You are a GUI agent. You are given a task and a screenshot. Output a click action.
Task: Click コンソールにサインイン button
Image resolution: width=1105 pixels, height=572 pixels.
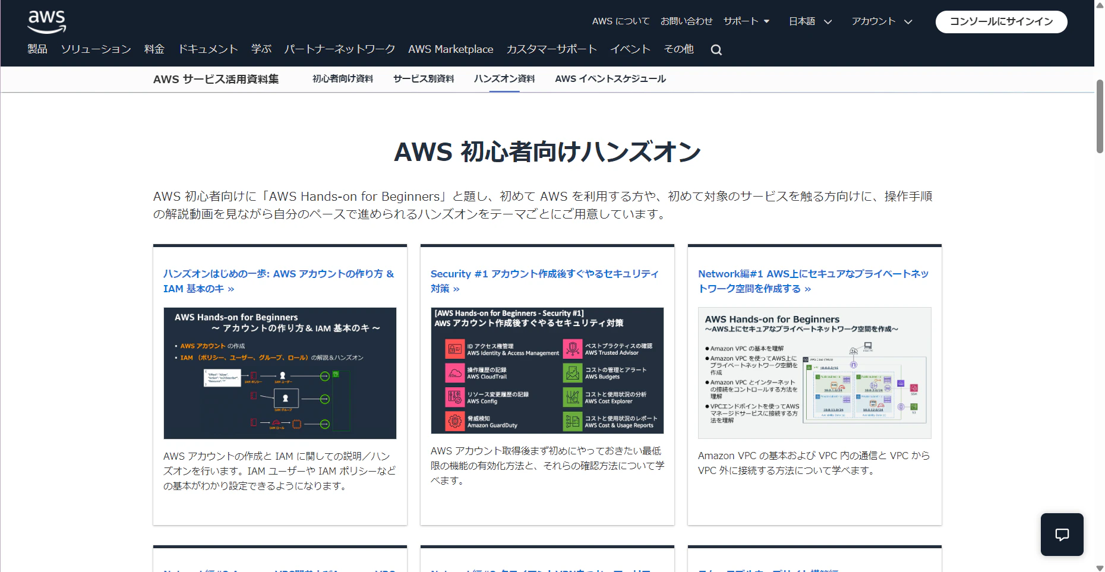[1002, 21]
